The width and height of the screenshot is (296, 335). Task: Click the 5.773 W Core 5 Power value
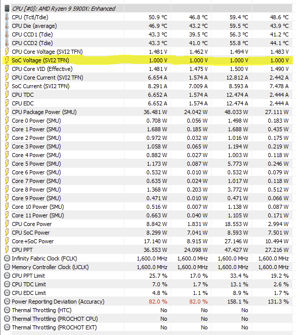[238, 164]
